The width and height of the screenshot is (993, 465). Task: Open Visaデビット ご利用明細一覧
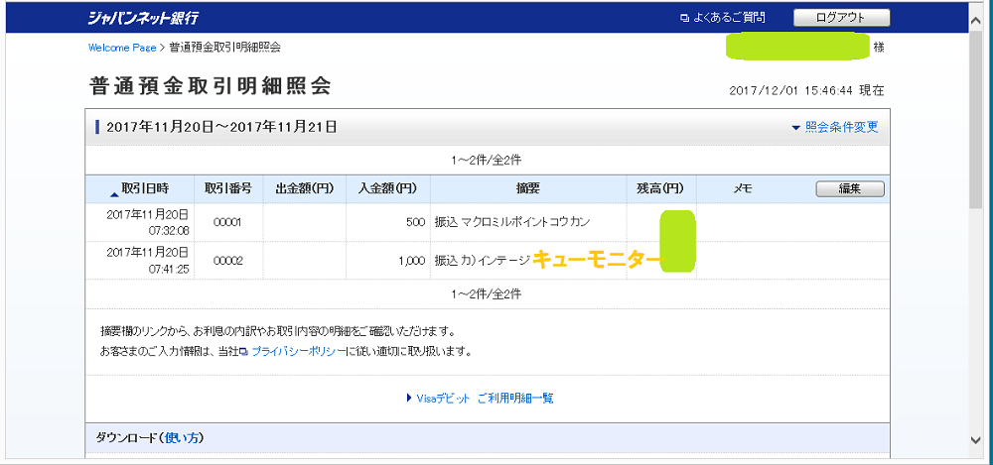tap(485, 398)
